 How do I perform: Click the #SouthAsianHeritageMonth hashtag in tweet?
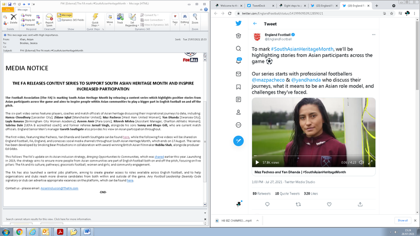(x=302, y=49)
